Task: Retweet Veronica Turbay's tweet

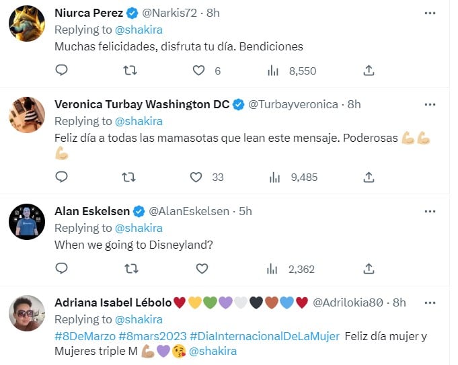Action: coord(128,177)
